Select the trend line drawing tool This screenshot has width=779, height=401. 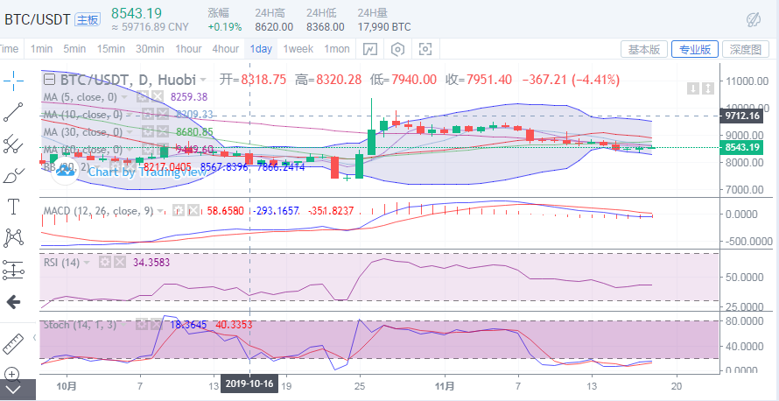[x=13, y=112]
